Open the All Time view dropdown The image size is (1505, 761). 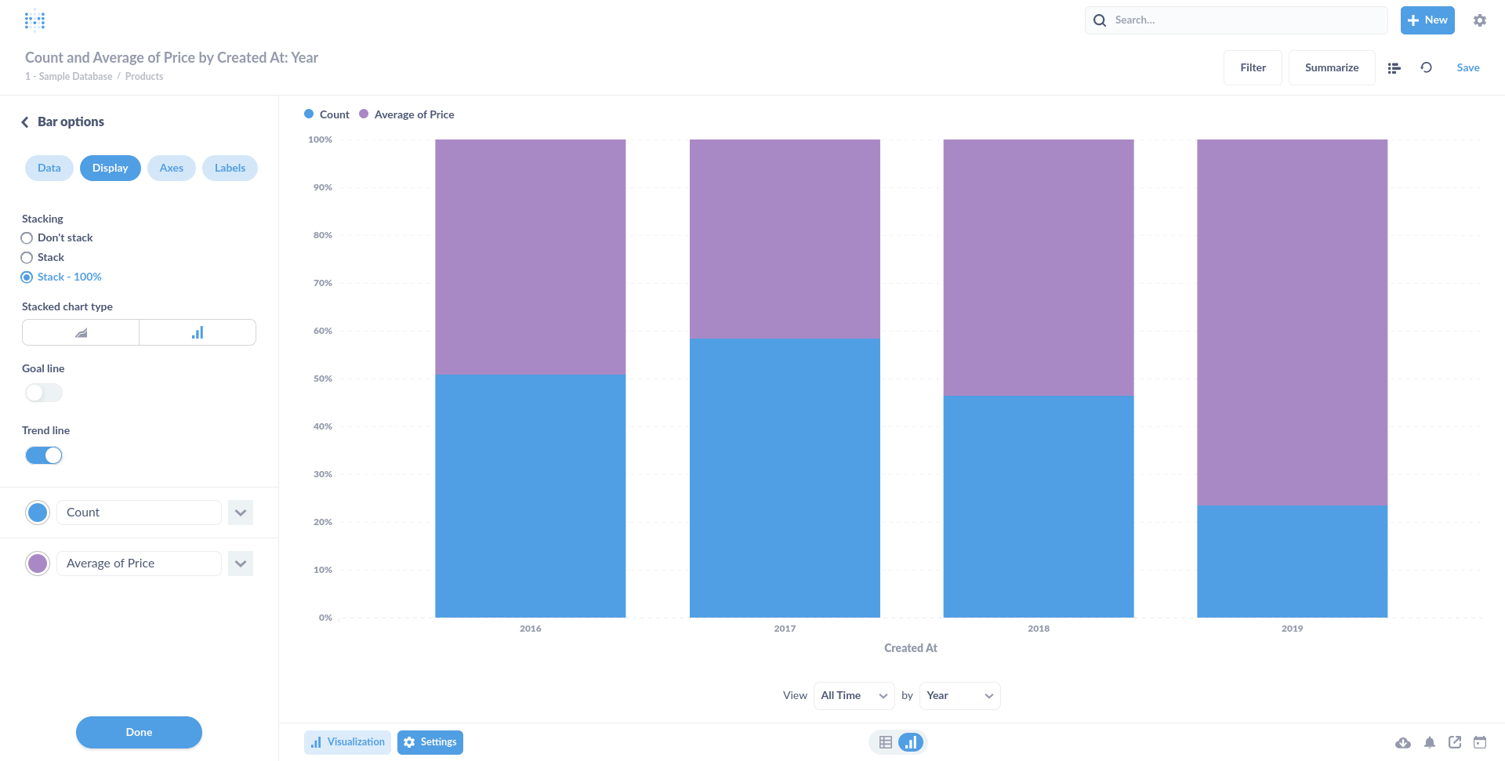point(854,695)
